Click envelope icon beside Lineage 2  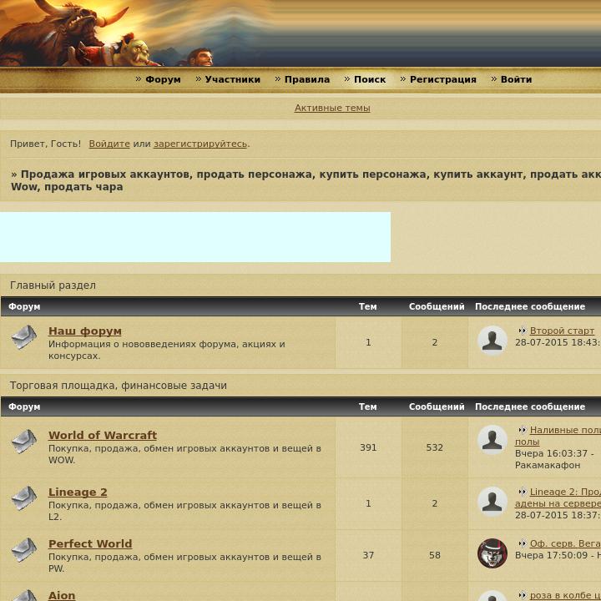(x=24, y=497)
